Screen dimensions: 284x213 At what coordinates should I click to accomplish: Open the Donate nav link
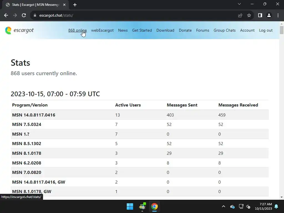[185, 30]
